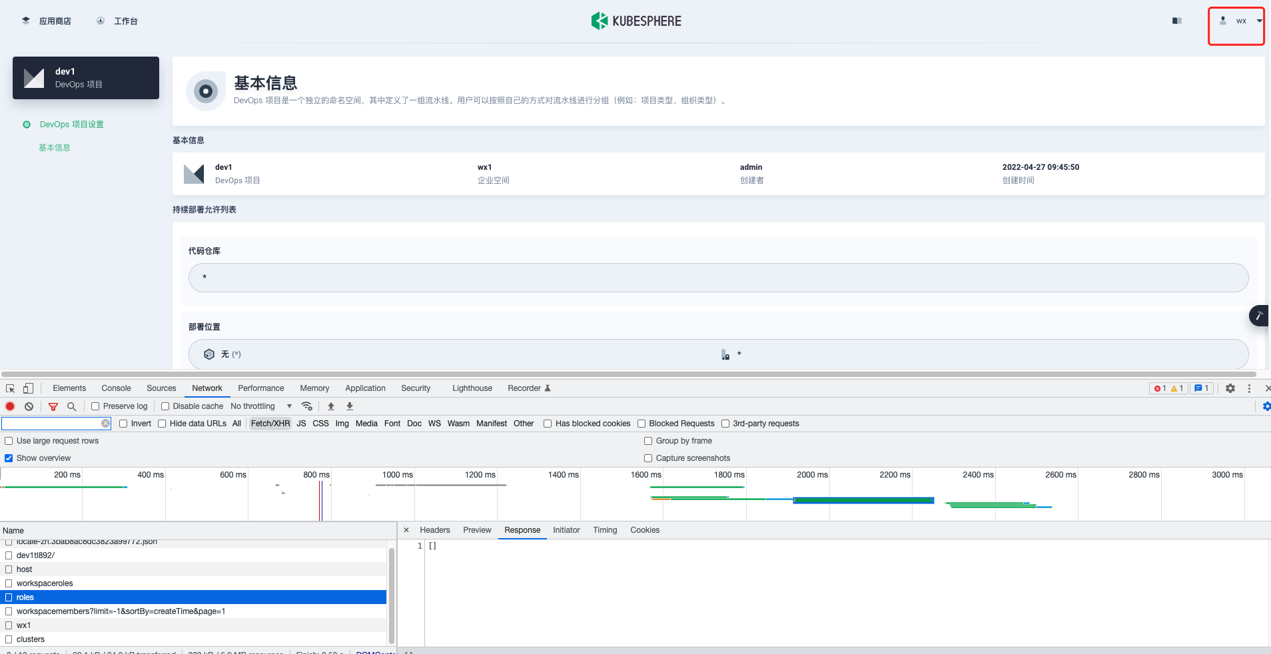This screenshot has height=654, width=1271.
Task: Switch to the Console tab
Action: click(116, 388)
